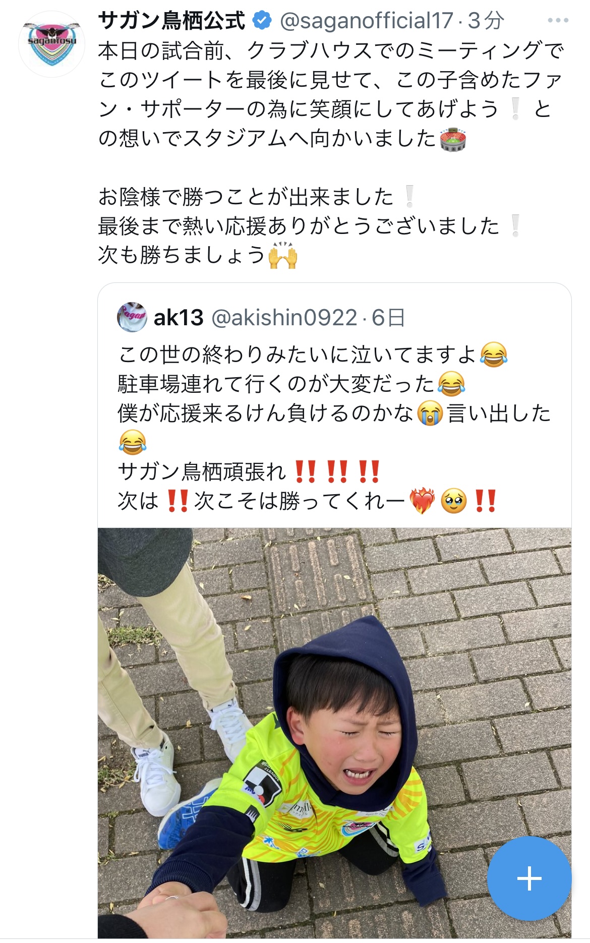Screen dimensions: 590x943
Task: Open the ak13 user avatar
Action: click(132, 317)
